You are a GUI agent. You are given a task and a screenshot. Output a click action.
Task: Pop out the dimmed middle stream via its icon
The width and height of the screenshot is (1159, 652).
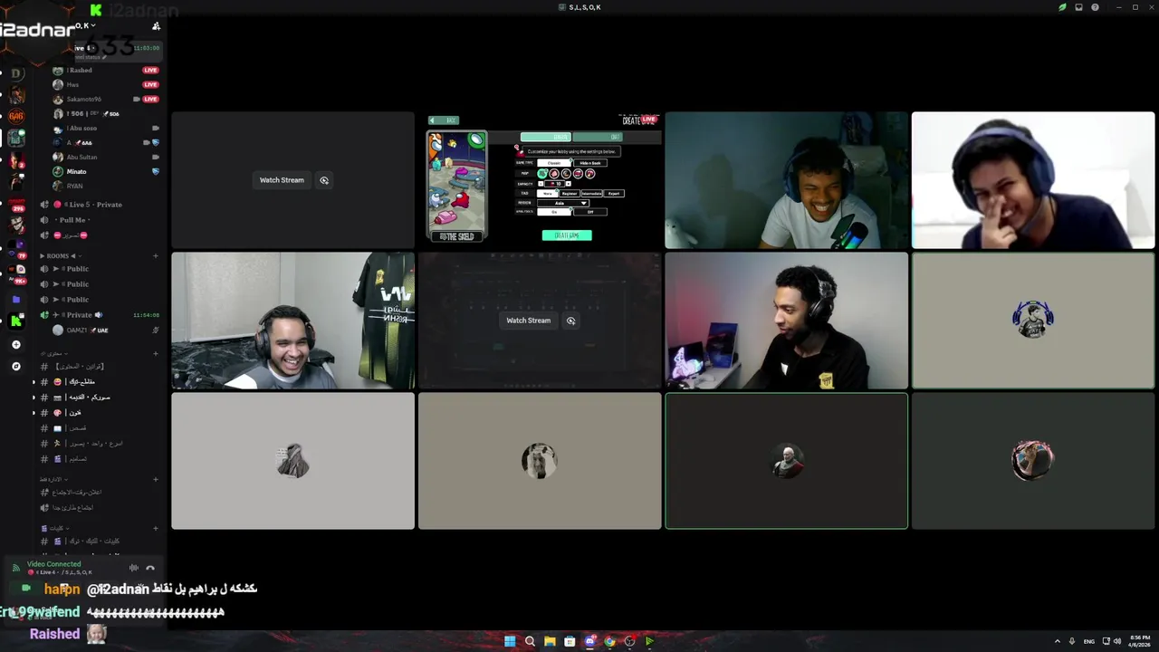coord(570,321)
